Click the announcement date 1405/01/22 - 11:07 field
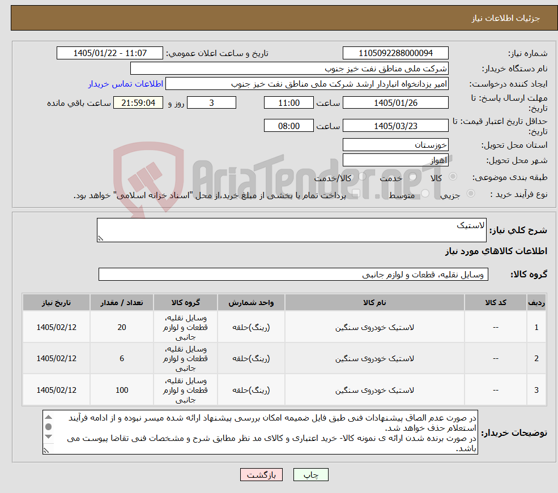The image size is (558, 493). [109, 53]
